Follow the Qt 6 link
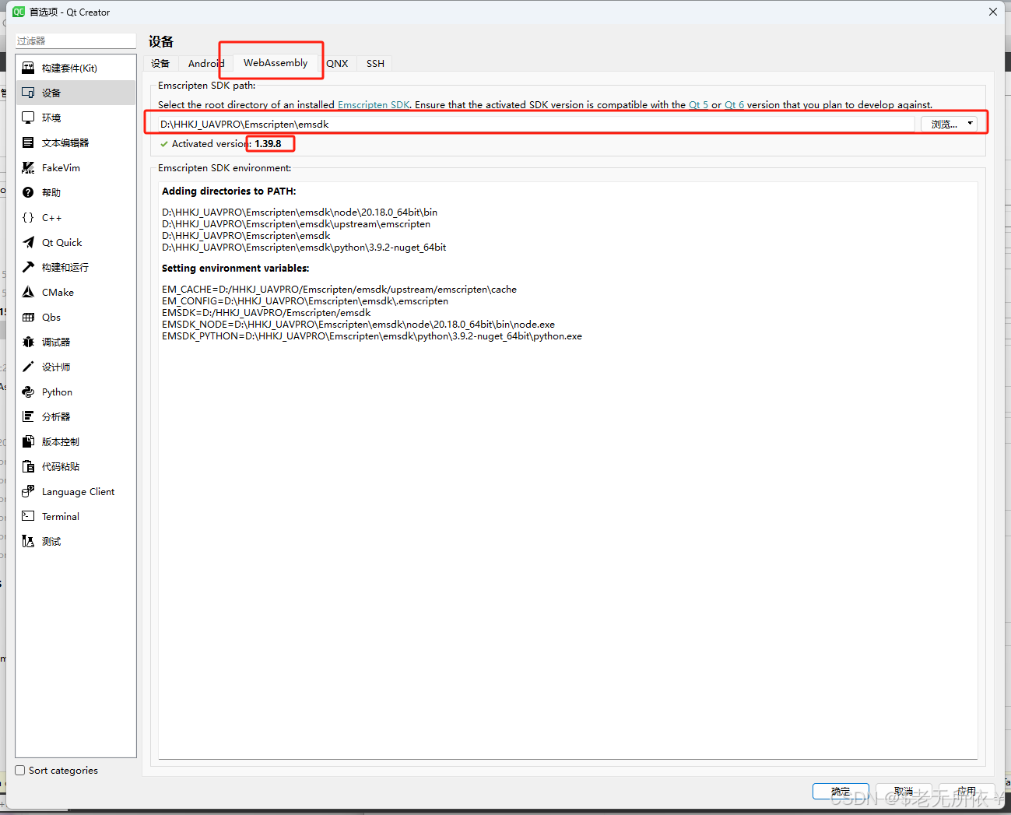 (734, 105)
